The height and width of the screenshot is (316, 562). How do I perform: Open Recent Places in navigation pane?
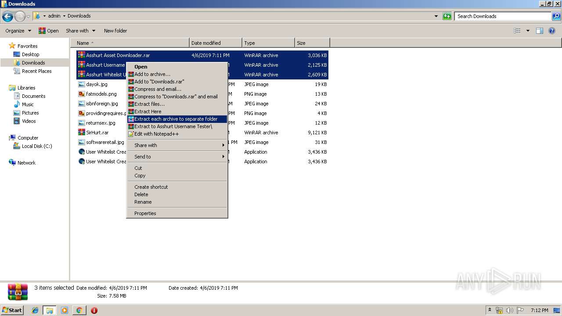(x=36, y=71)
